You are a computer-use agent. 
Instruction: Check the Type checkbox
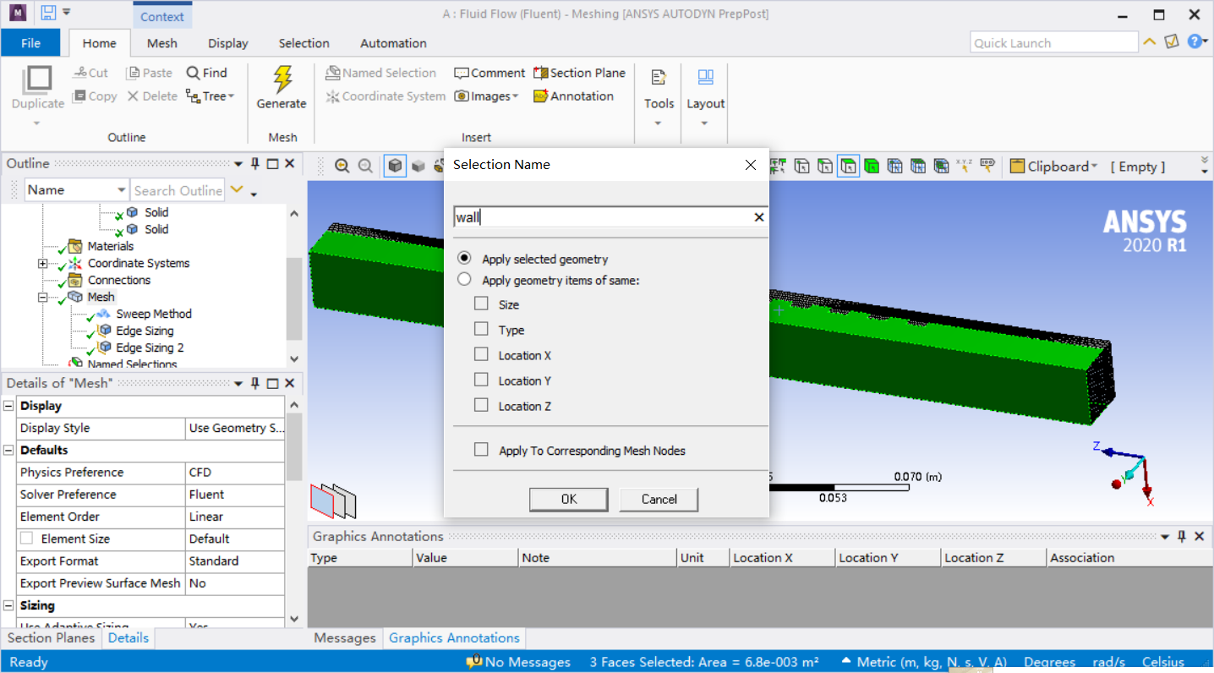[481, 330]
